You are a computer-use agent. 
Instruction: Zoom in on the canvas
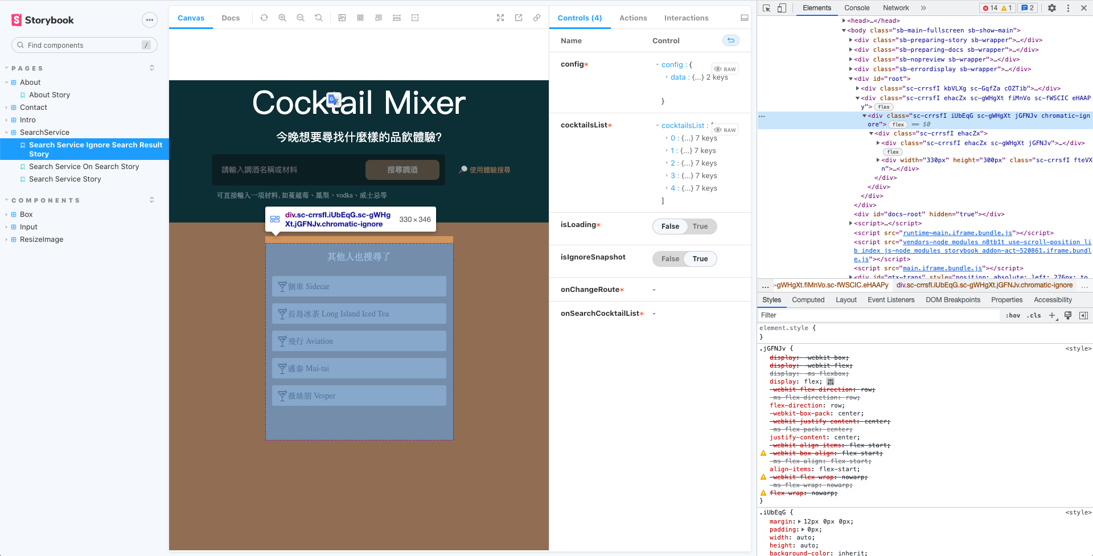coord(282,18)
